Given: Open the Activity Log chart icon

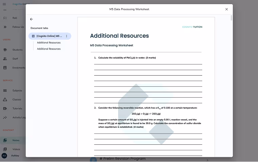Looking at the screenshot, I should point(5,118).
